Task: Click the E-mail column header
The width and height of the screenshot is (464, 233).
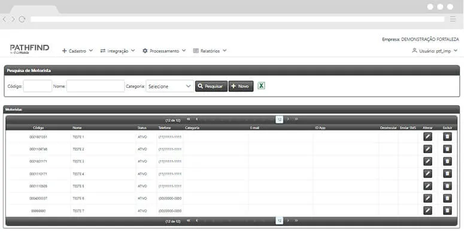Action: (254, 128)
